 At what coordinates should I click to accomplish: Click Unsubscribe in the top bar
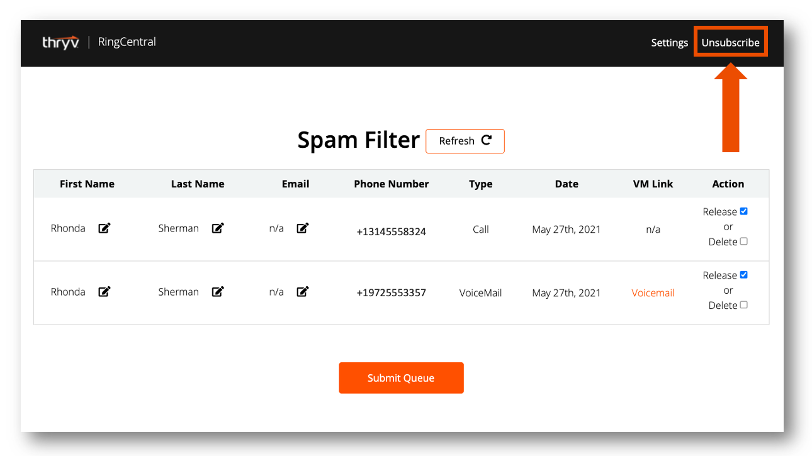point(730,43)
